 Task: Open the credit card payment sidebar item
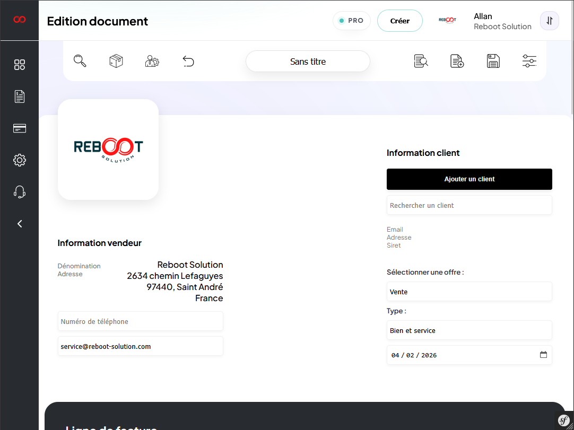(20, 128)
